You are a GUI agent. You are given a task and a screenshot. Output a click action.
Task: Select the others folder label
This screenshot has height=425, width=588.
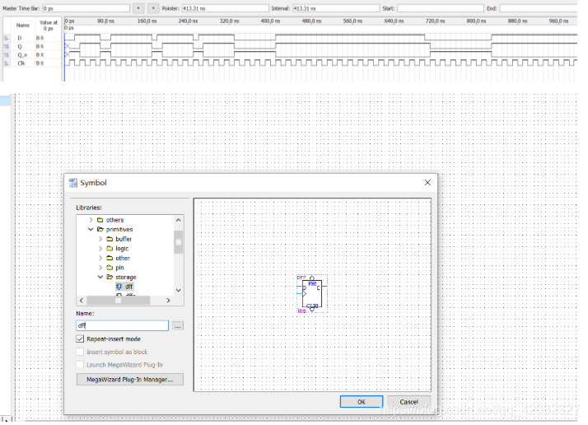(114, 220)
